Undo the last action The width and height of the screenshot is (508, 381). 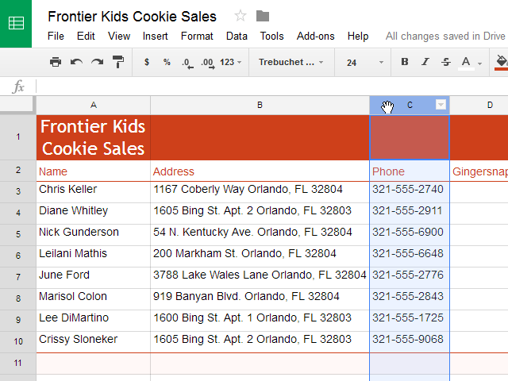pos(76,62)
